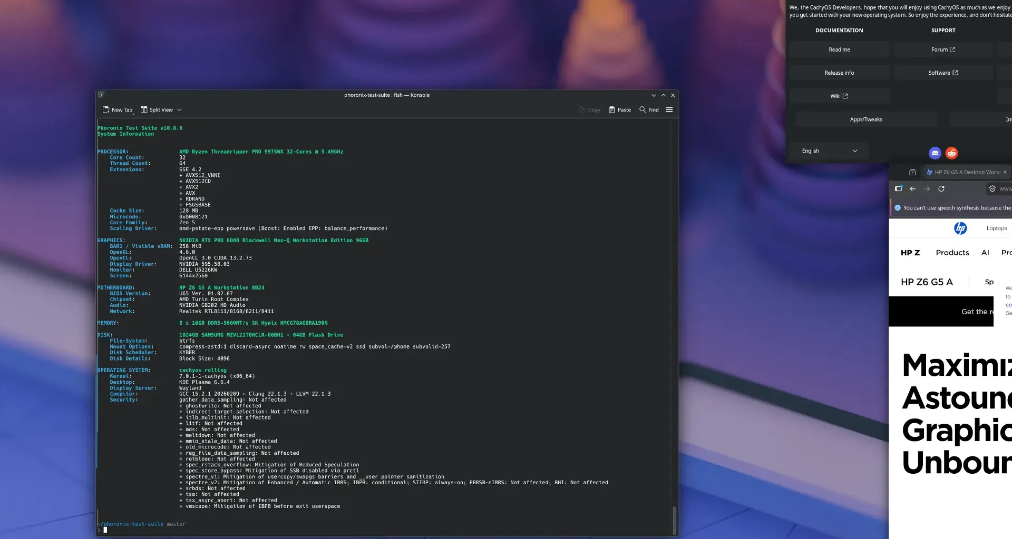Viewport: 1012px width, 539px height.
Task: Open the Discord community icon
Action: click(935, 153)
